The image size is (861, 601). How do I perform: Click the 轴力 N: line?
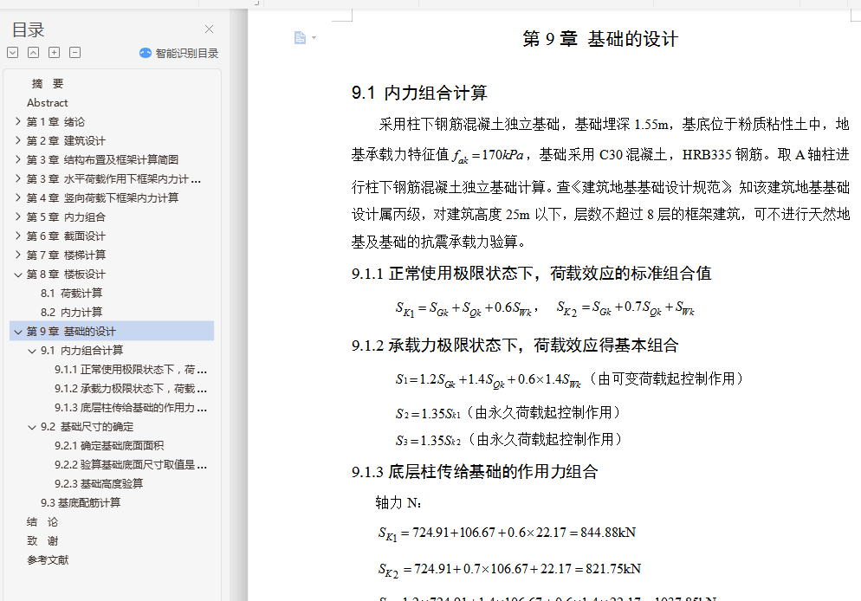point(398,502)
